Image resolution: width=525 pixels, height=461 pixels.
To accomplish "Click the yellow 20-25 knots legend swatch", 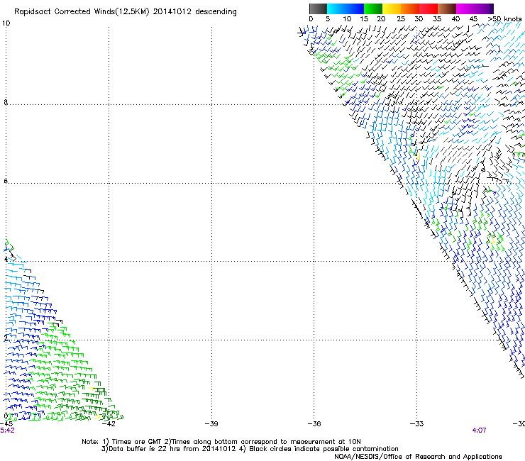I will coord(392,9).
